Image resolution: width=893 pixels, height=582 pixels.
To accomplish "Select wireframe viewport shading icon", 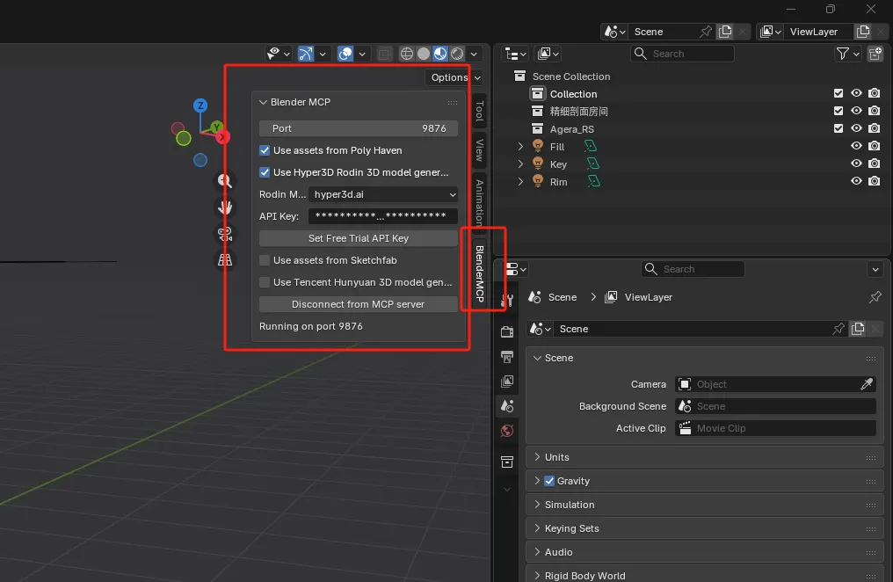I will (407, 54).
